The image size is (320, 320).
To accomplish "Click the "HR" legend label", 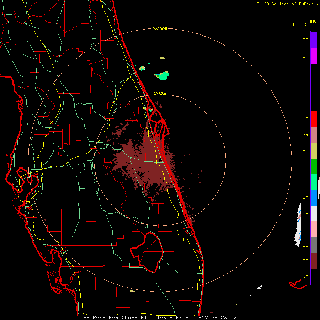I will click(x=305, y=166).
